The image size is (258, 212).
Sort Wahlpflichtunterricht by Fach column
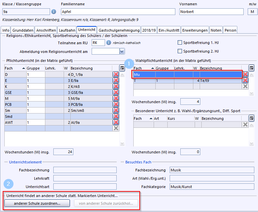[x=144, y=68]
